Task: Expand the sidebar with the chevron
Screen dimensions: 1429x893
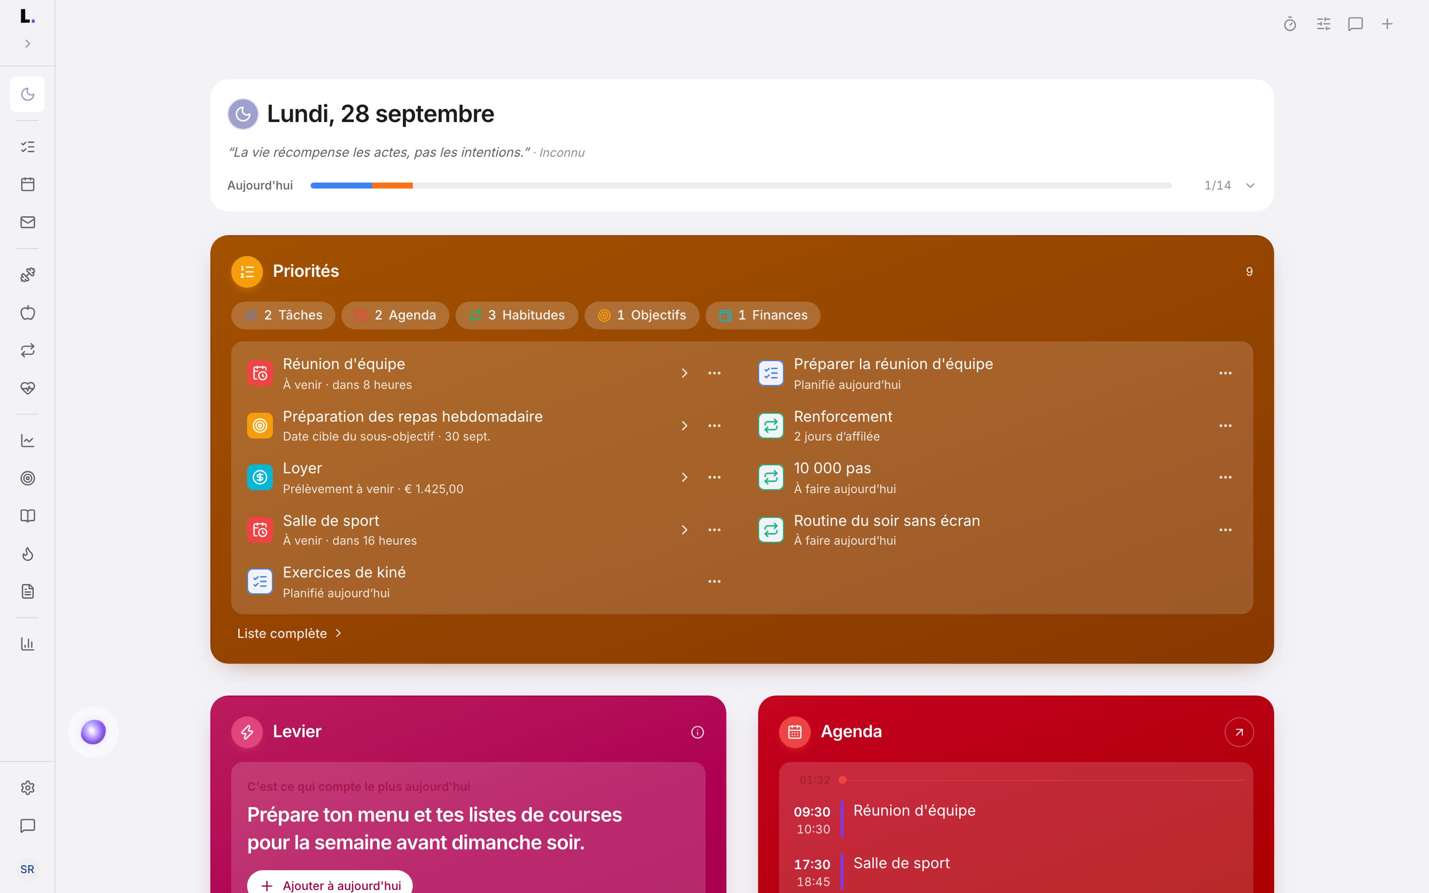Action: 28,44
